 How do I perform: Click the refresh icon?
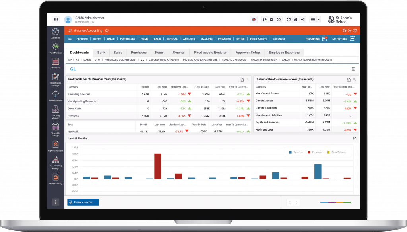click(289, 19)
